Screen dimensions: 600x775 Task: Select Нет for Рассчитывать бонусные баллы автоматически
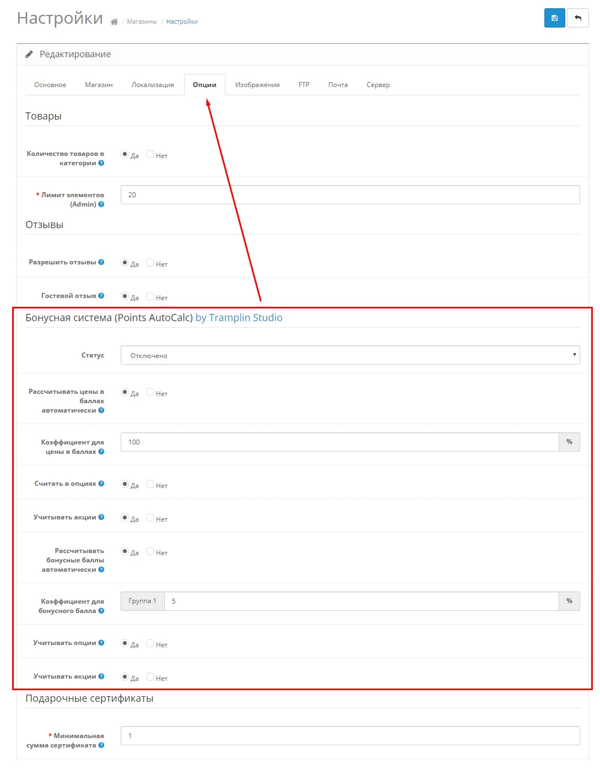pyautogui.click(x=150, y=551)
